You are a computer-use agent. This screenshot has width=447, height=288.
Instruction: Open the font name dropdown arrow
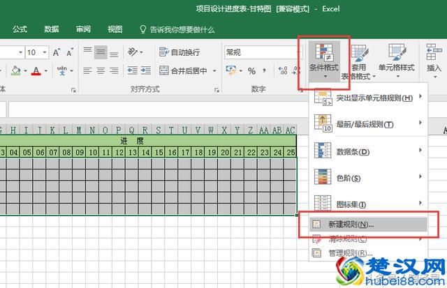(20, 52)
